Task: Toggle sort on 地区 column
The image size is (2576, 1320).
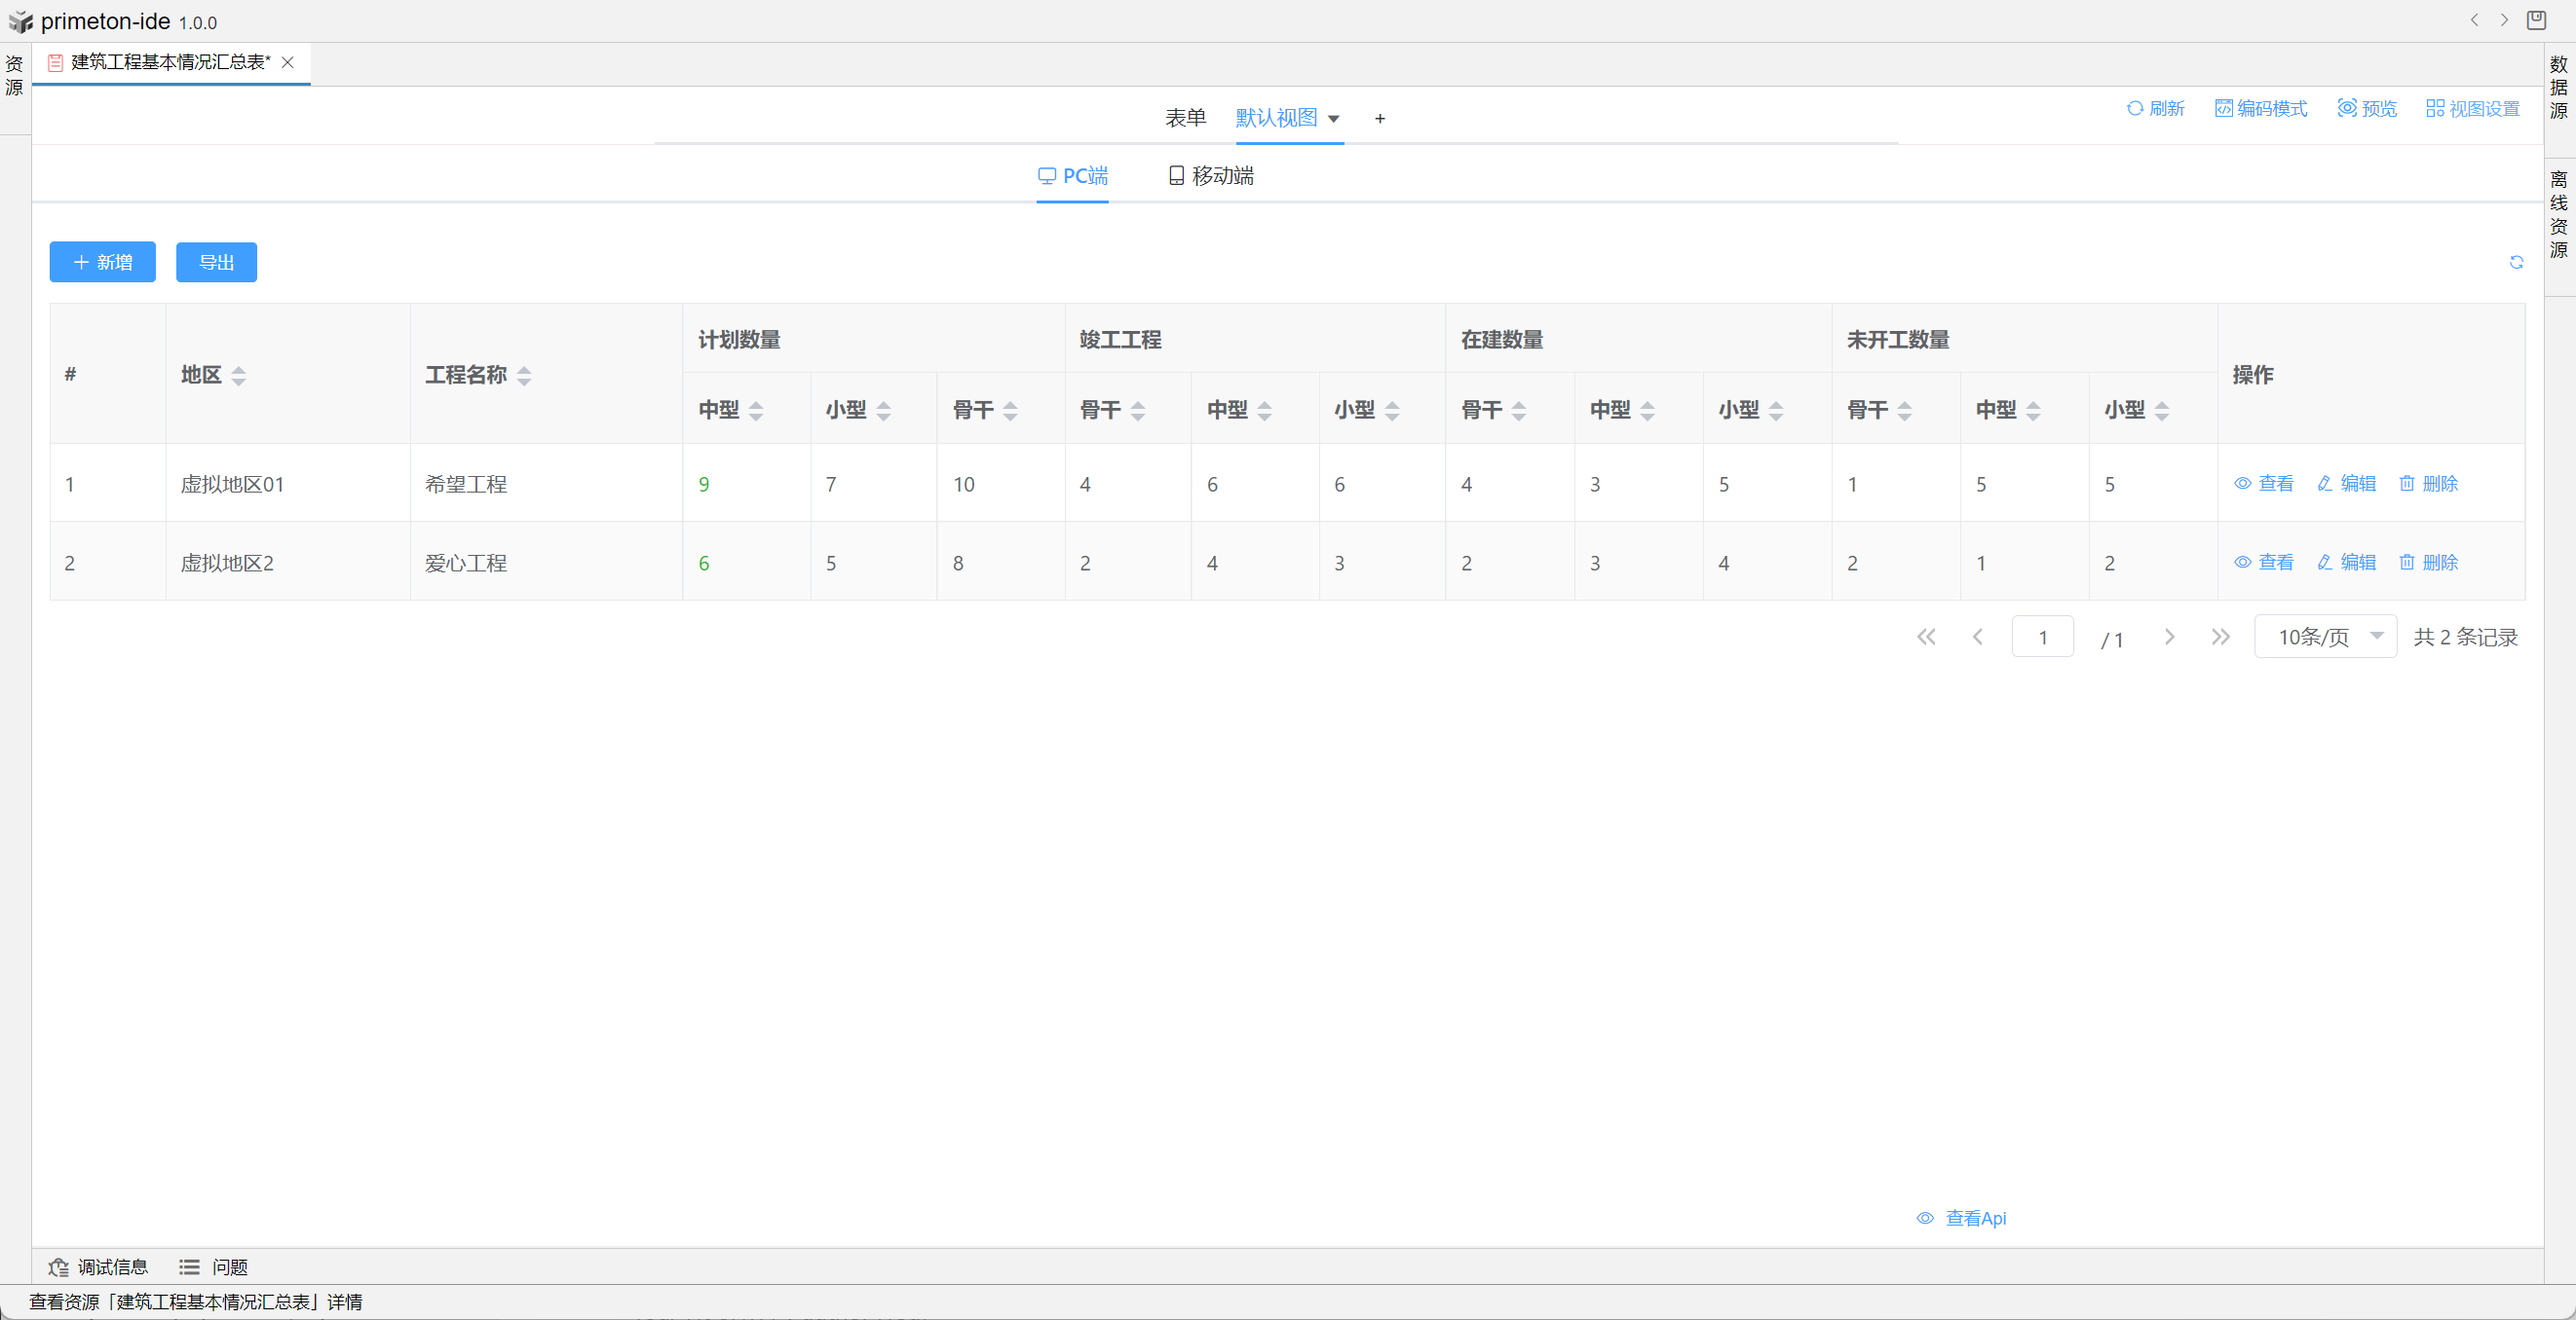Action: click(x=238, y=376)
